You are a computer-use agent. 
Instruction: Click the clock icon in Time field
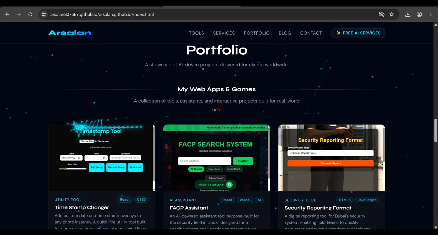point(104,158)
